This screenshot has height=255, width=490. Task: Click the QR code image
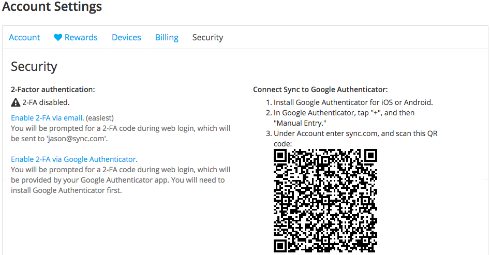[x=325, y=201]
